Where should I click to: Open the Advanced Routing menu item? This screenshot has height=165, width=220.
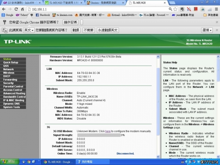tap(13, 93)
